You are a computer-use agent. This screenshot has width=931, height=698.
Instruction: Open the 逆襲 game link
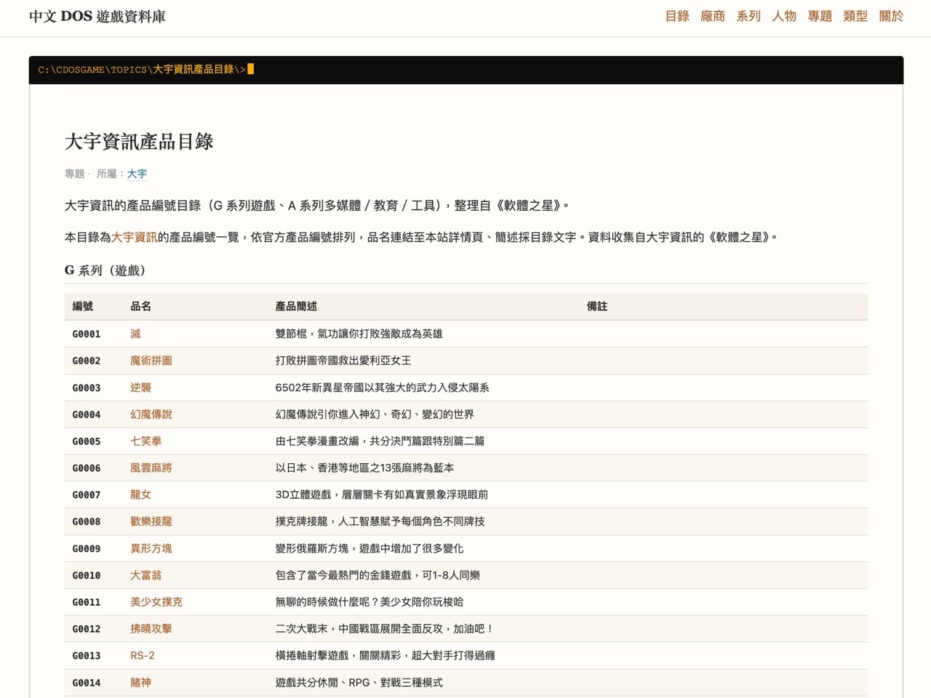pyautogui.click(x=140, y=388)
